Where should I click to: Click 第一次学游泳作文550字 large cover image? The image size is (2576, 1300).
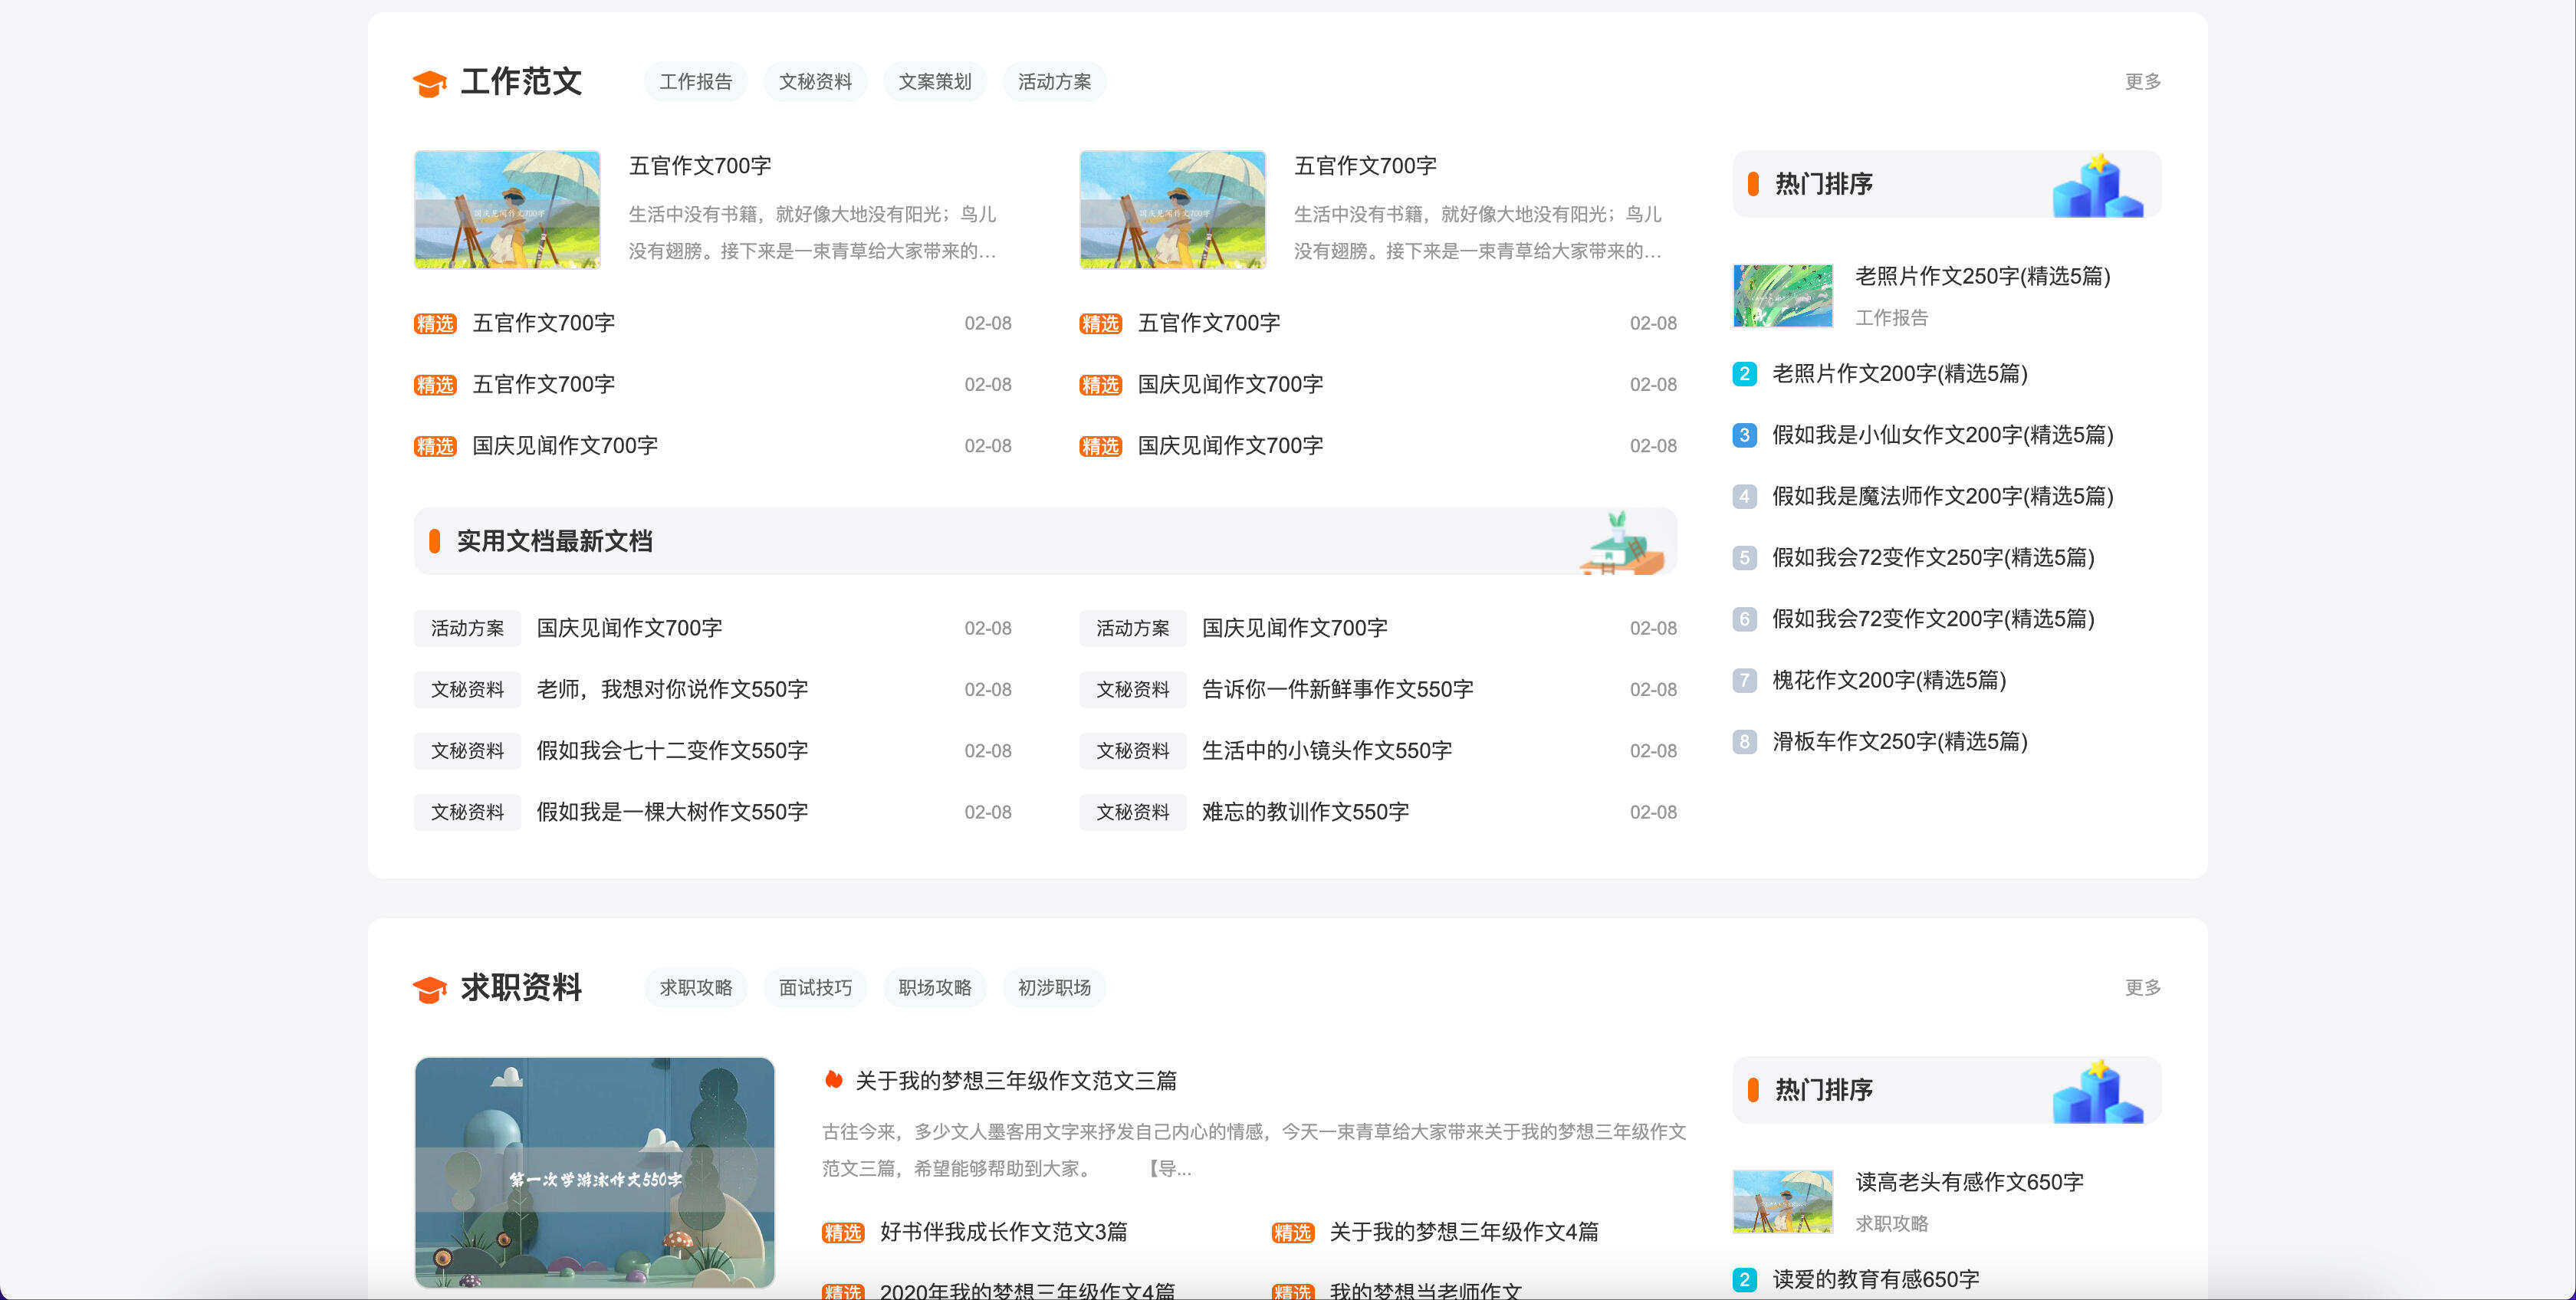[594, 1172]
